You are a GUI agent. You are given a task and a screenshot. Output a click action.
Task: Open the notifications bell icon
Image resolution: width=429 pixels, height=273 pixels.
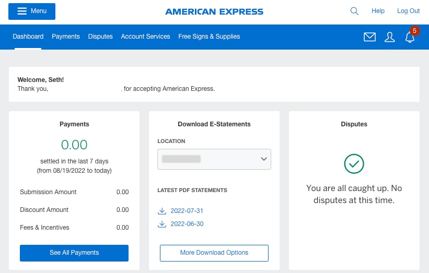[410, 37]
